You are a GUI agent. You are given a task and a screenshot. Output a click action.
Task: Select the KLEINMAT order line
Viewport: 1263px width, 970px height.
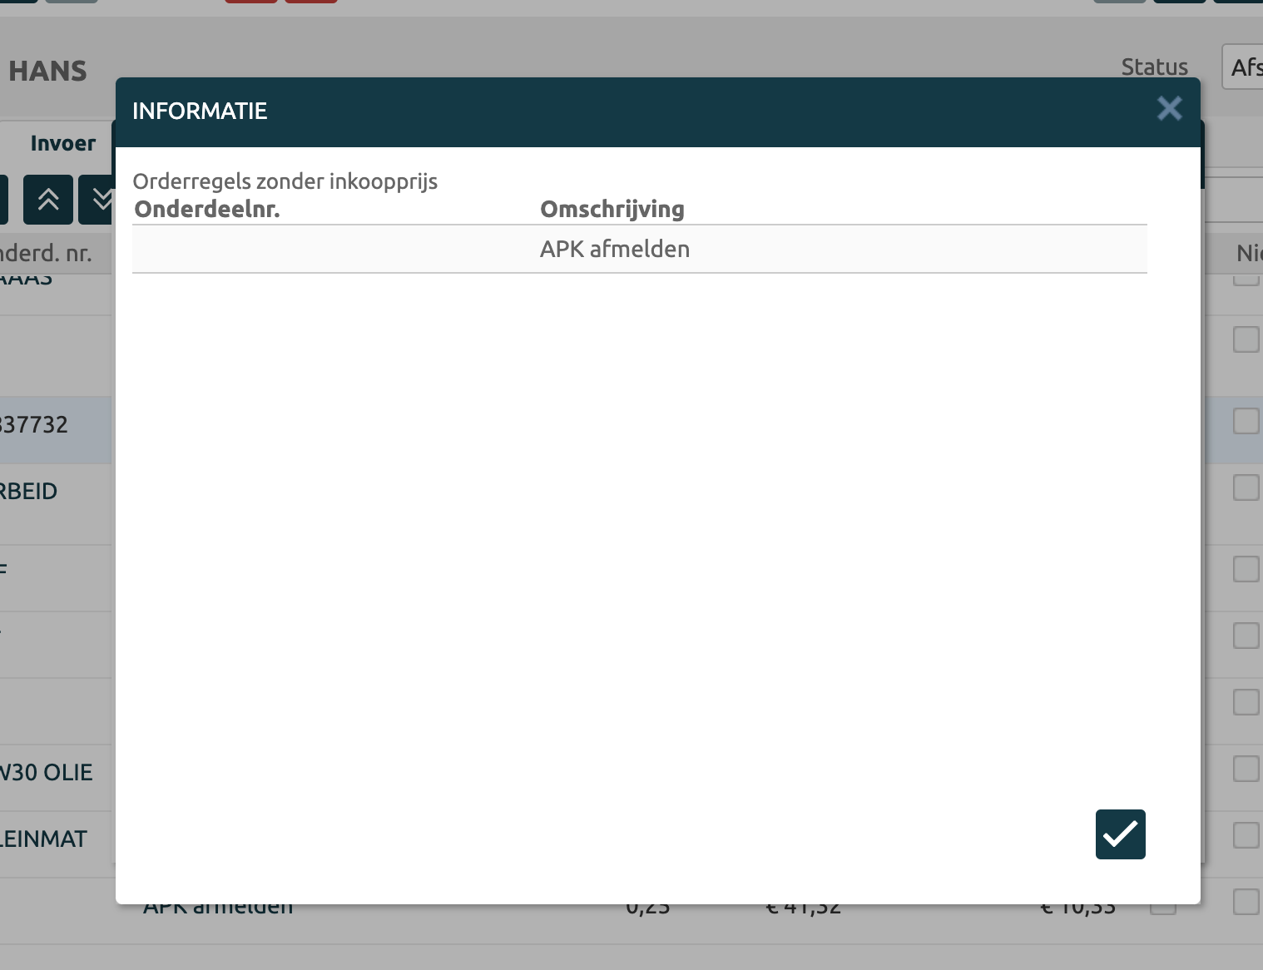(x=43, y=839)
